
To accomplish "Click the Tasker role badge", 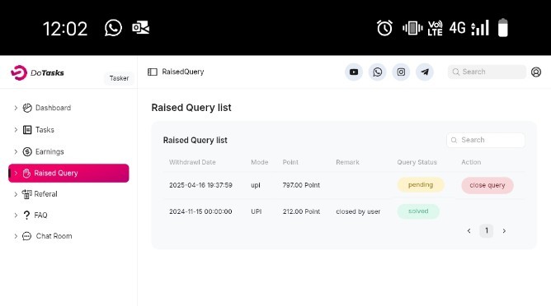I will pyautogui.click(x=119, y=78).
